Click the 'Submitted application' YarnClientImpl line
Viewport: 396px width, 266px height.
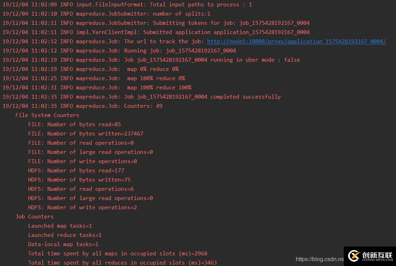(156, 32)
